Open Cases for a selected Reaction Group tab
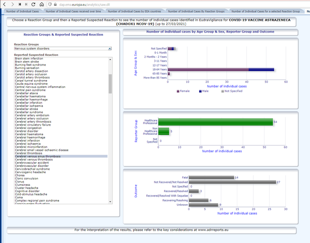Screen dimensions: 310x243 coord(265,11)
